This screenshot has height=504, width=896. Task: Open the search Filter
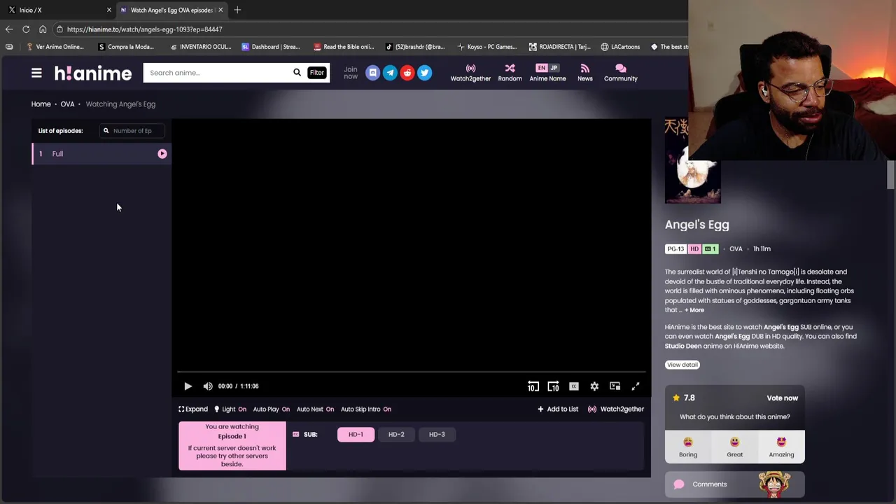[316, 73]
